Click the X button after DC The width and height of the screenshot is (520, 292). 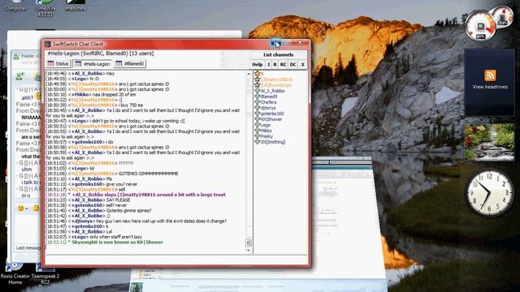coord(302,65)
